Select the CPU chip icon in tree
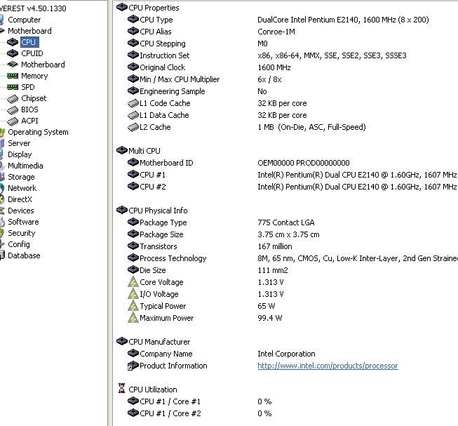The image size is (458, 426). 12,42
